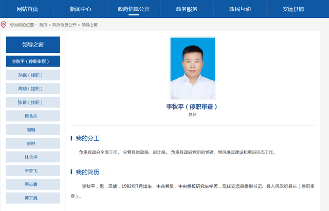Image resolution: width=329 pixels, height=211 pixels.
Task: Open the 新闻中心 navigation tab
Action: click(80, 9)
